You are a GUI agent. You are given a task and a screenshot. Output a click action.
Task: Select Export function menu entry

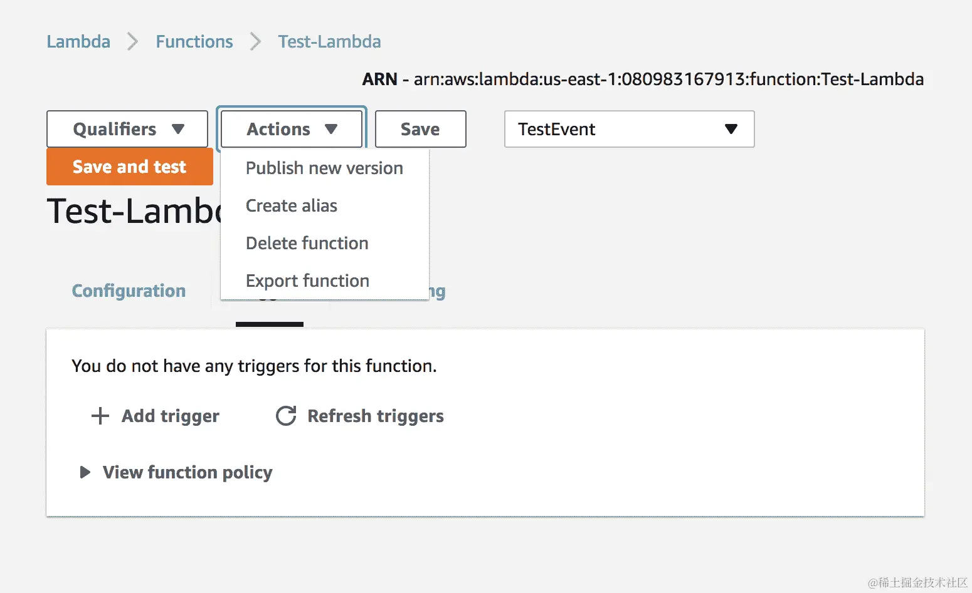307,281
